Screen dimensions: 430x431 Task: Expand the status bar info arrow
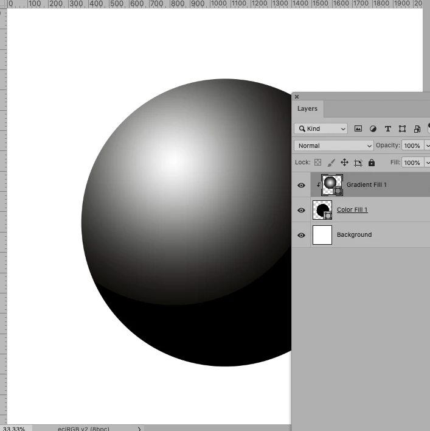(x=139, y=429)
